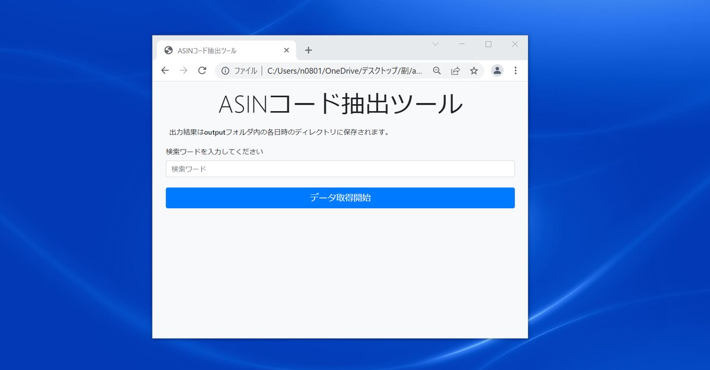Open the site info icon beside ファイル
The image size is (710, 370).
[225, 71]
